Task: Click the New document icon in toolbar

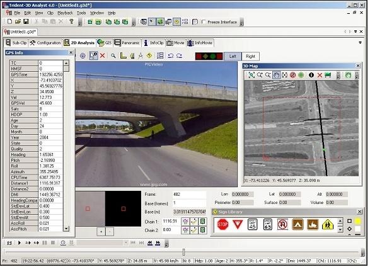Action: 9,21
